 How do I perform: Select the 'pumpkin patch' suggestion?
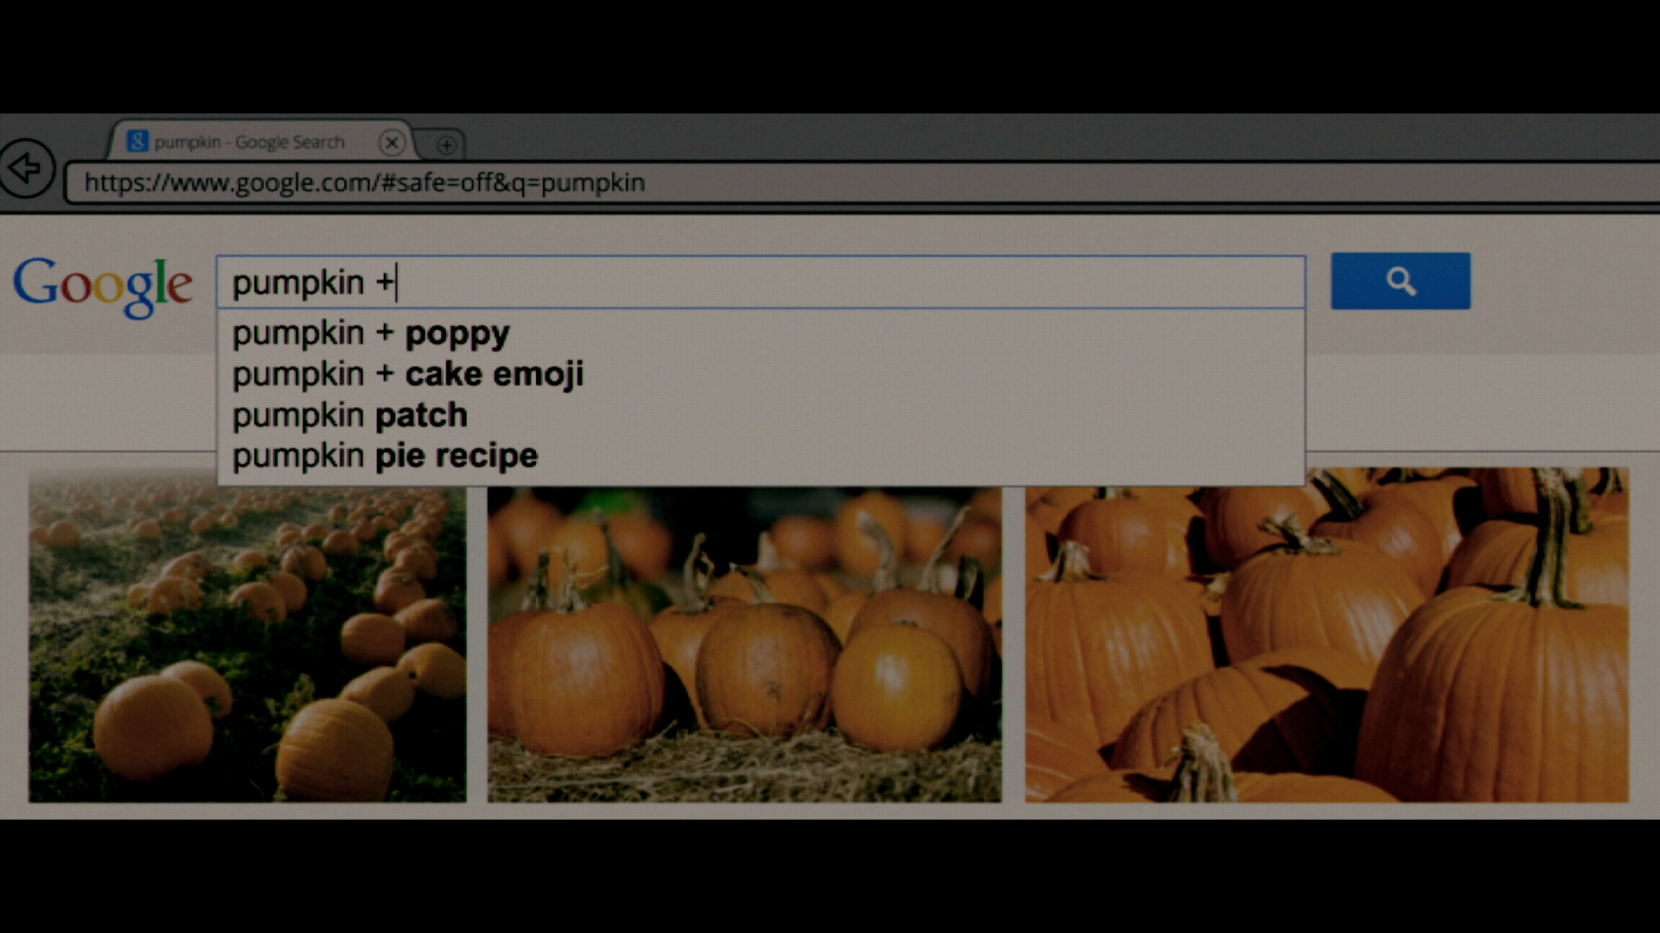click(x=349, y=416)
